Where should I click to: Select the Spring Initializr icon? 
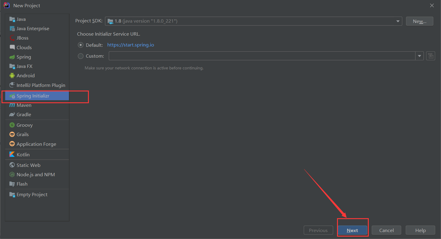(x=12, y=96)
